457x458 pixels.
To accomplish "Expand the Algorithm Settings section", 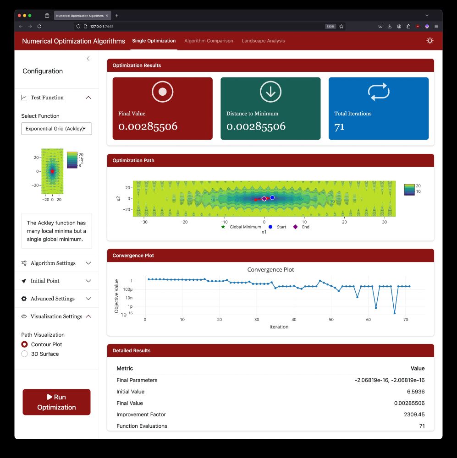I will [x=56, y=263].
